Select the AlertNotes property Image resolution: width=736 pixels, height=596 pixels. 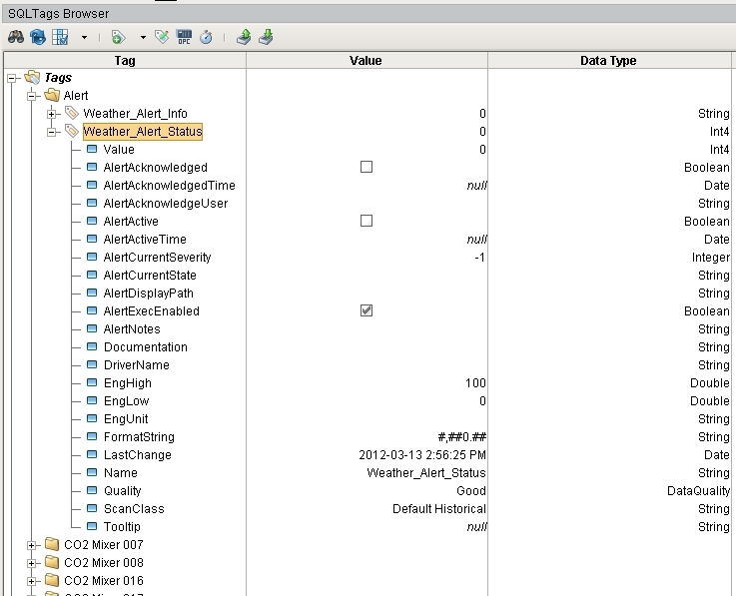pos(132,329)
